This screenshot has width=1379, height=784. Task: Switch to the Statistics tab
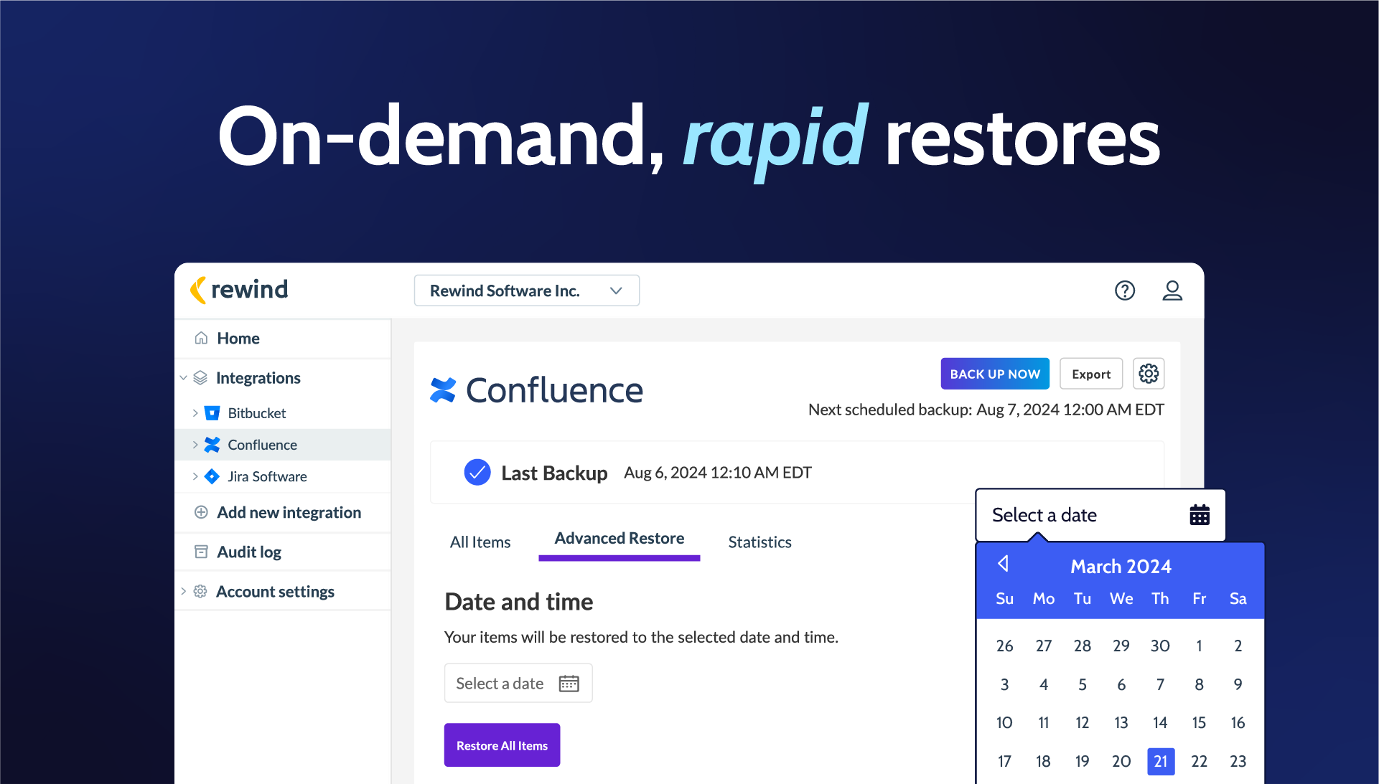pos(759,542)
